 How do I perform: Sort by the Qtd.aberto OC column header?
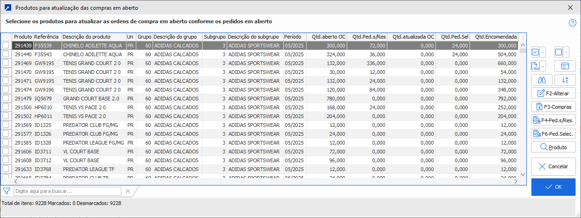tap(327, 37)
